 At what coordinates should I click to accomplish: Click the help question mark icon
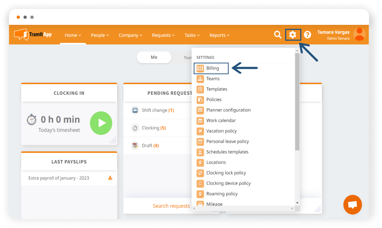pyautogui.click(x=307, y=35)
